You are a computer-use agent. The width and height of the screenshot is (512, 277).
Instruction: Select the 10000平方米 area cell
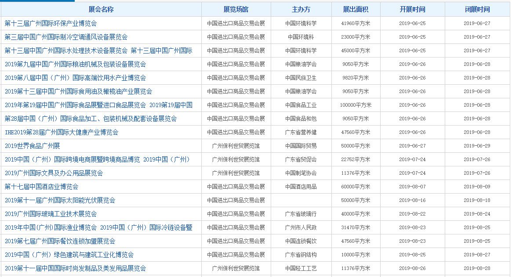pyautogui.click(x=356, y=255)
